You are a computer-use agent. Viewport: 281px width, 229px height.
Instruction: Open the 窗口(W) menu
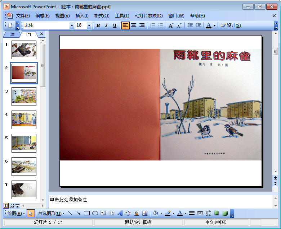click(176, 16)
